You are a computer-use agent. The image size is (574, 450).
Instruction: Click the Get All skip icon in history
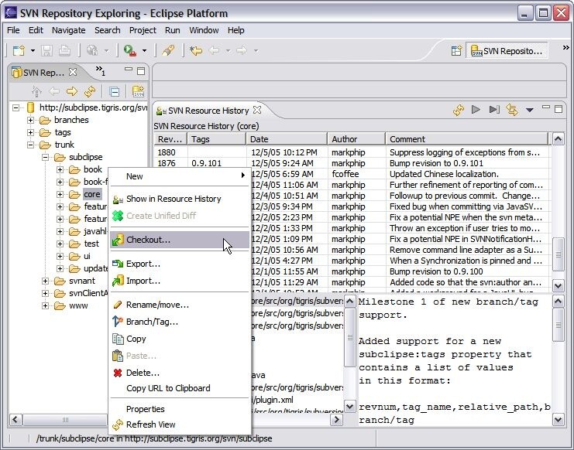pyautogui.click(x=494, y=110)
